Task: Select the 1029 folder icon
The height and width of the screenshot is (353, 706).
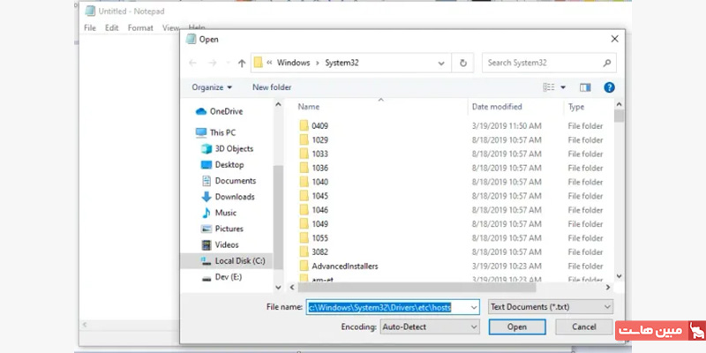Action: (304, 139)
